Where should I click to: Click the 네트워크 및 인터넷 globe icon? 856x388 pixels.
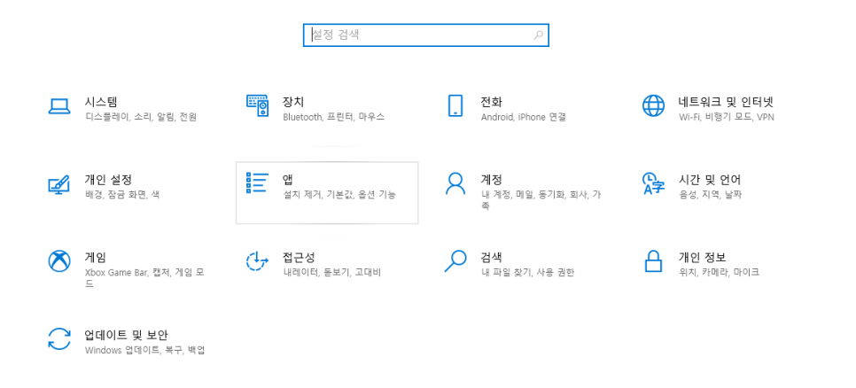coord(653,105)
